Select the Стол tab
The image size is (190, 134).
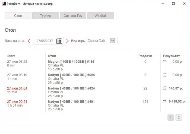(18, 16)
